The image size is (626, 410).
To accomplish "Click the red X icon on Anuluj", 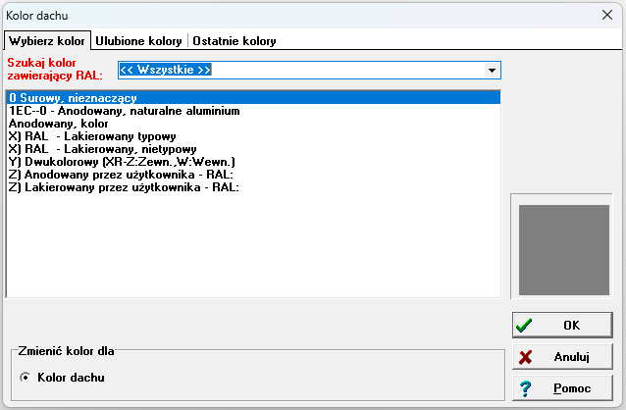I will [526, 357].
